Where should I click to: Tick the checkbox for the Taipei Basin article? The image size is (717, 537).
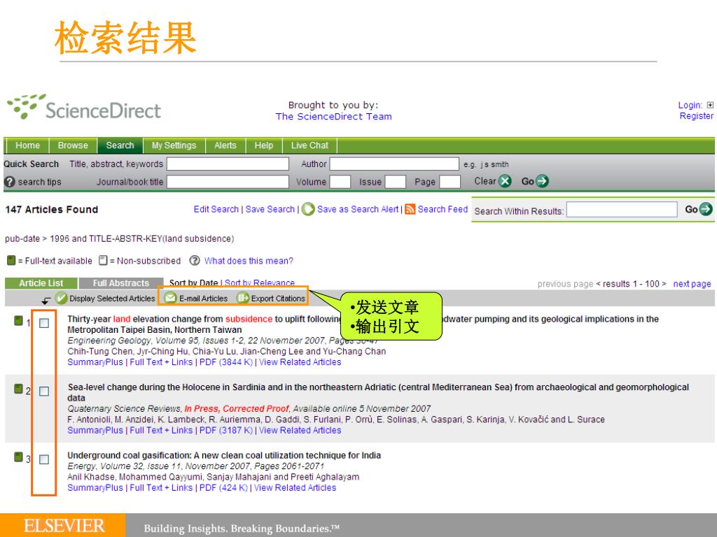click(x=44, y=323)
